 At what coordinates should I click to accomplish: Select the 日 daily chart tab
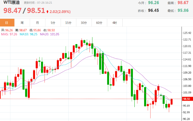pos(7,23)
